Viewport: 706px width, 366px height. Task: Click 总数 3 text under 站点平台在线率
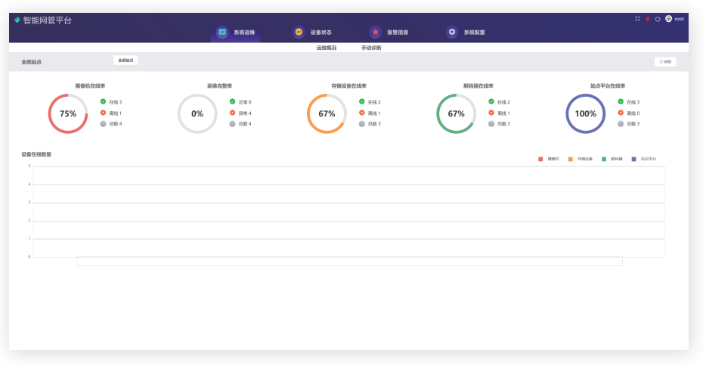point(633,124)
